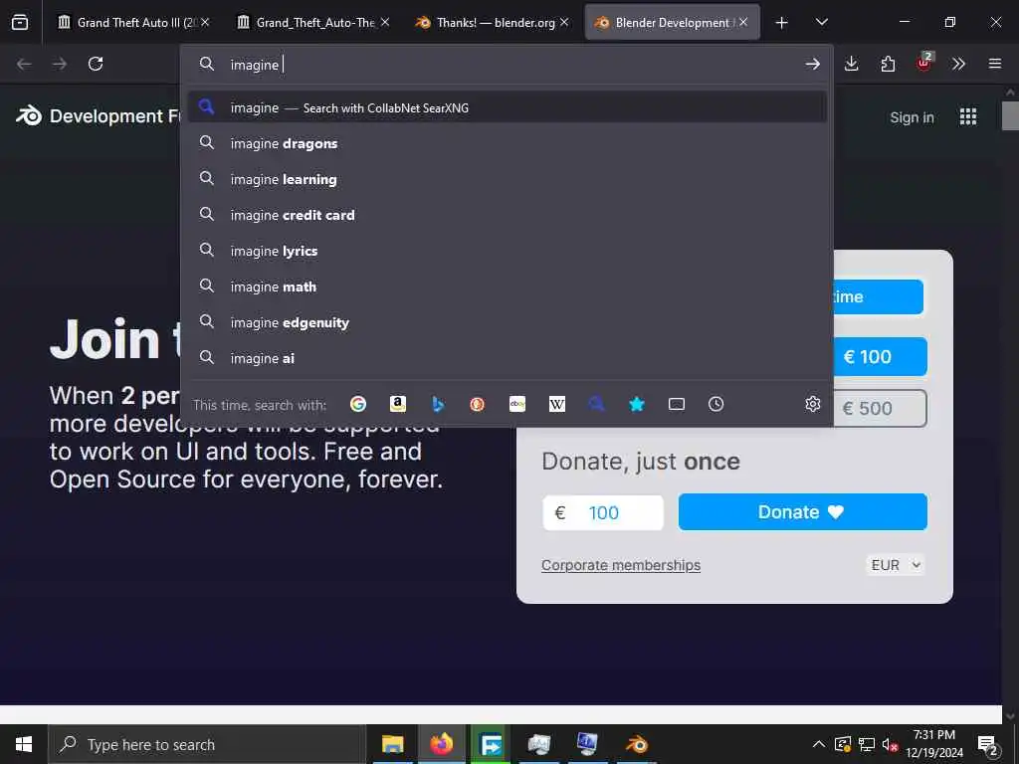Search with the SearXNG magnifier icon
Image resolution: width=1019 pixels, height=764 pixels.
tap(597, 404)
